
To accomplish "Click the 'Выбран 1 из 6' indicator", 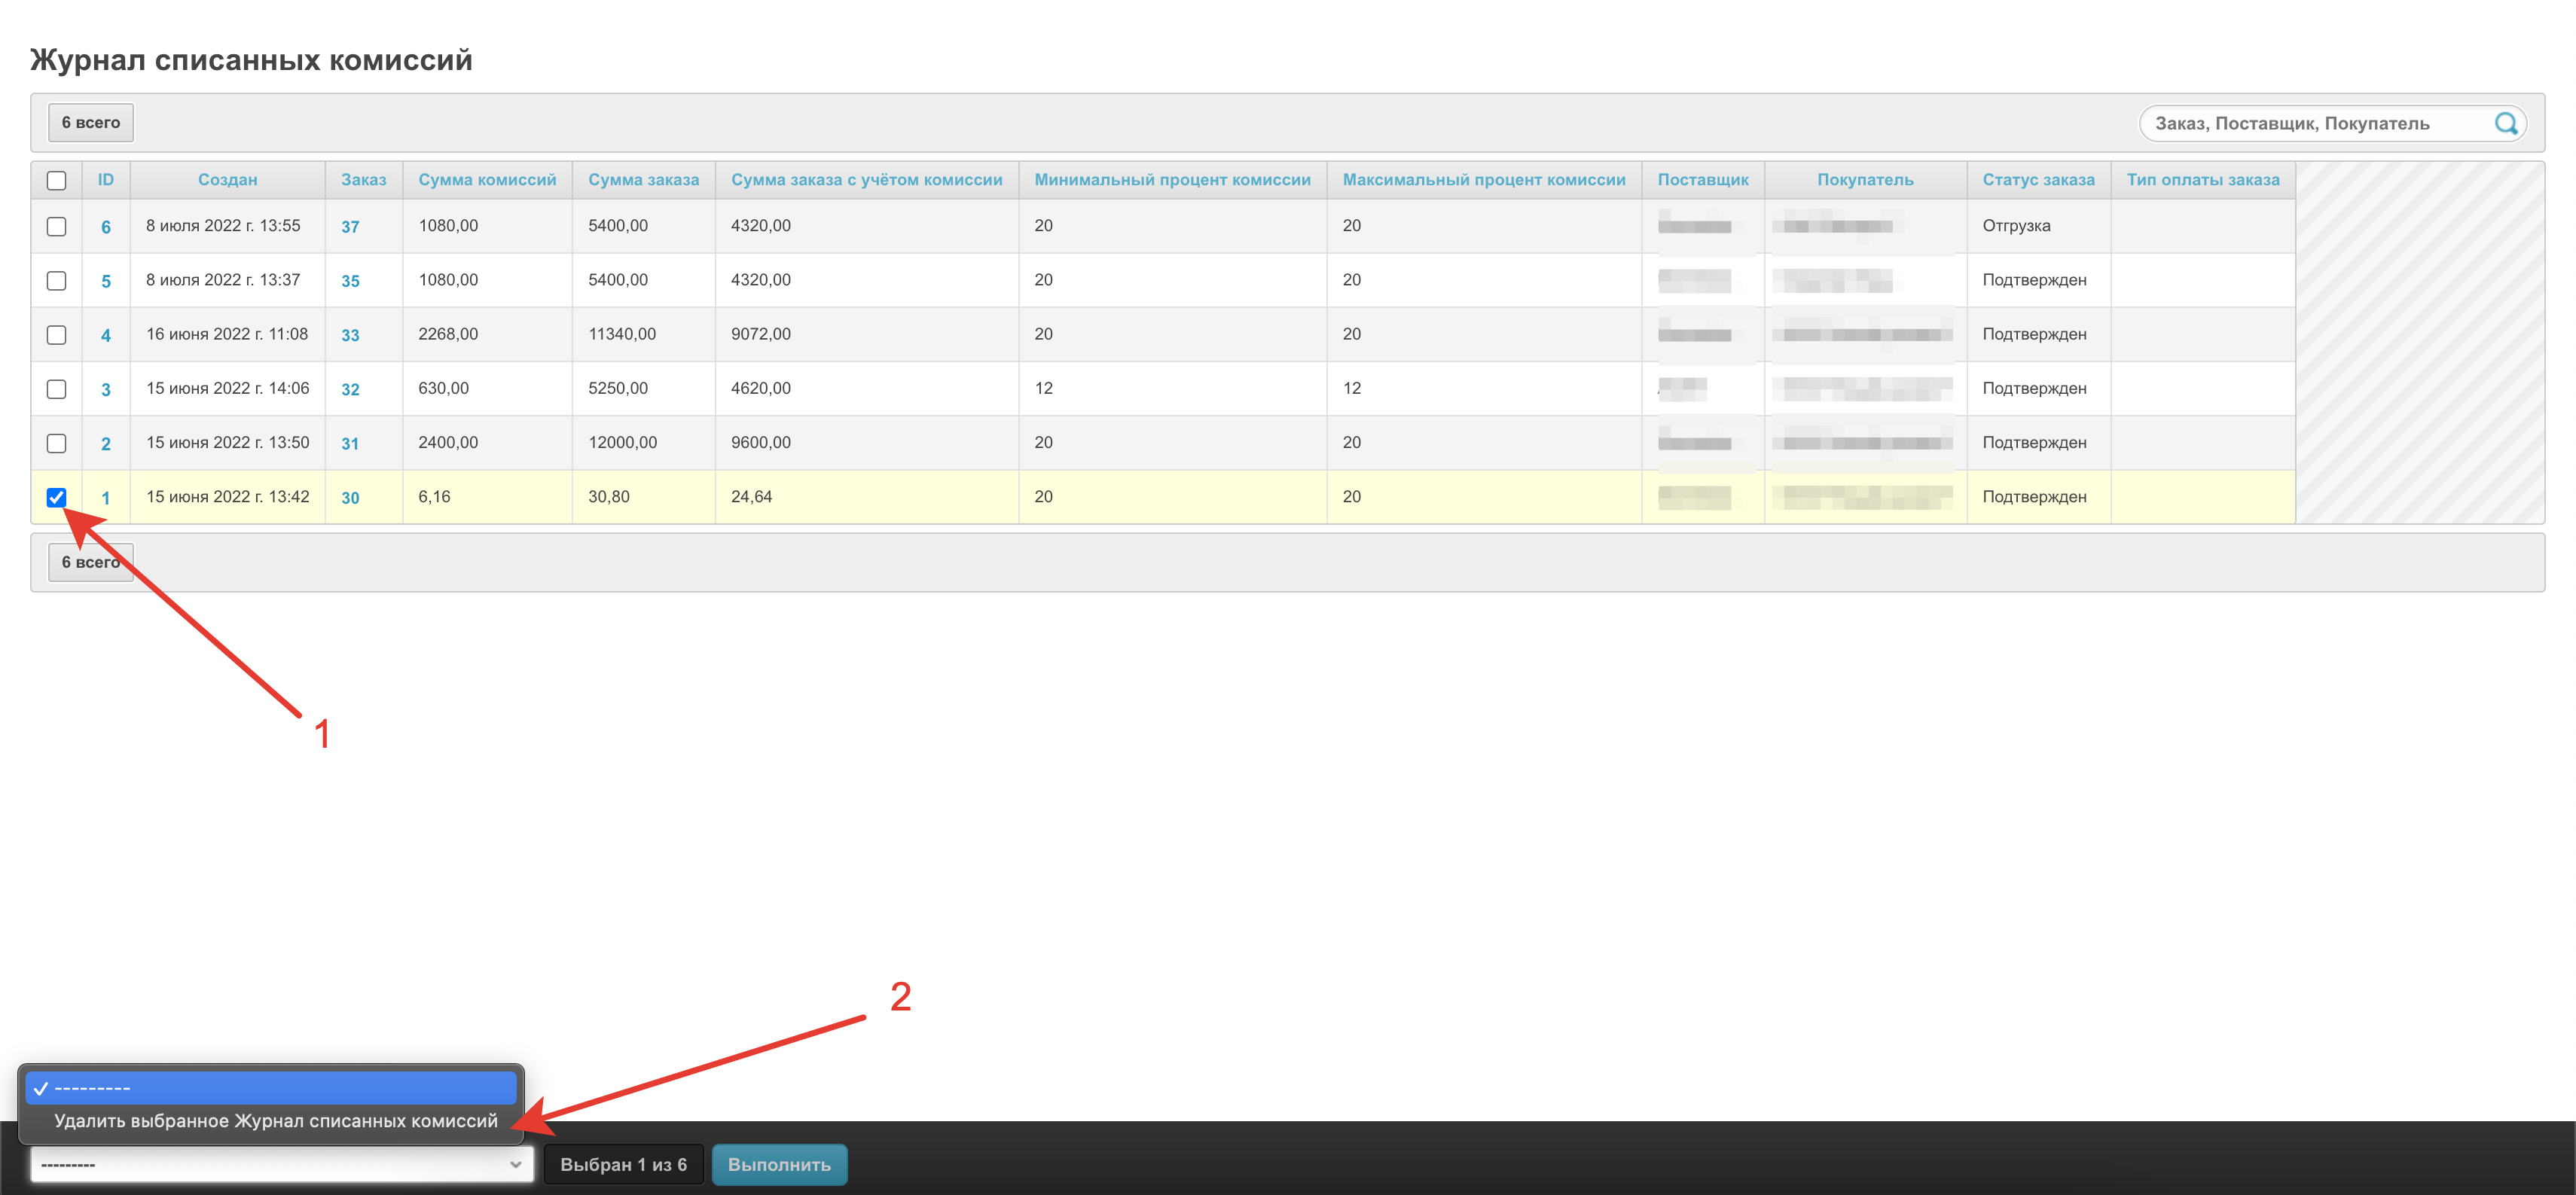I will (x=623, y=1164).
